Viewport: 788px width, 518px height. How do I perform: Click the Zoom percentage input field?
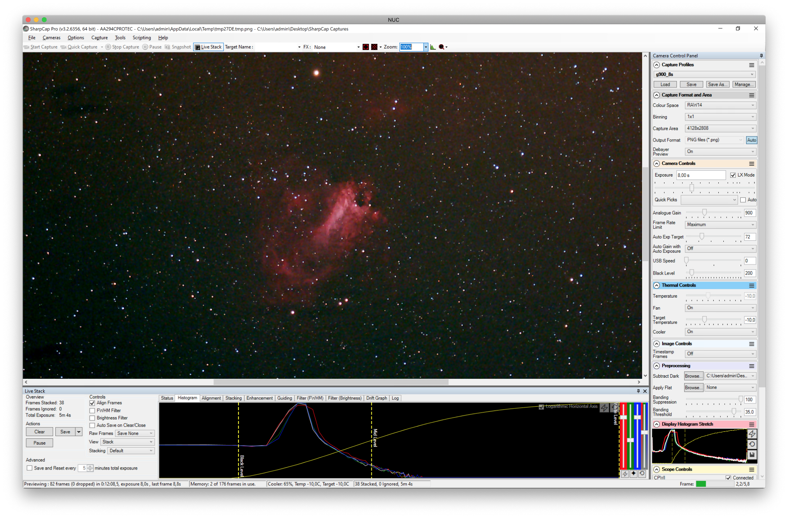[x=411, y=47]
